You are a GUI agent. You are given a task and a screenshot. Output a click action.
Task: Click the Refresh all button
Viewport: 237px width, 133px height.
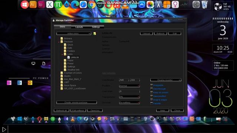pos(61,110)
